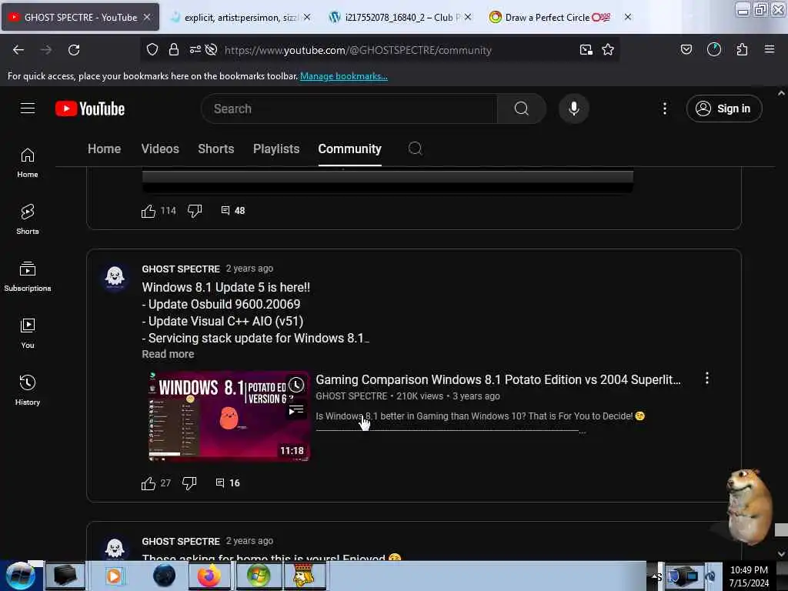This screenshot has width=788, height=591.
Task: Select the Community tab
Action: (x=350, y=149)
